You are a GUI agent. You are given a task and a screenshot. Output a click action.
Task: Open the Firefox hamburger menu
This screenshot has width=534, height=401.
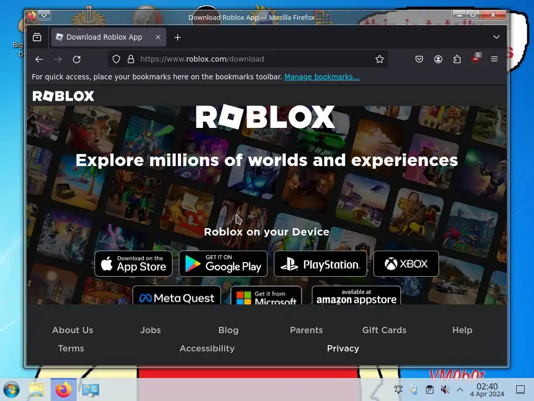[x=494, y=60]
